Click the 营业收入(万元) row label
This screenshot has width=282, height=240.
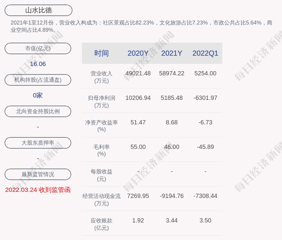[102, 77]
